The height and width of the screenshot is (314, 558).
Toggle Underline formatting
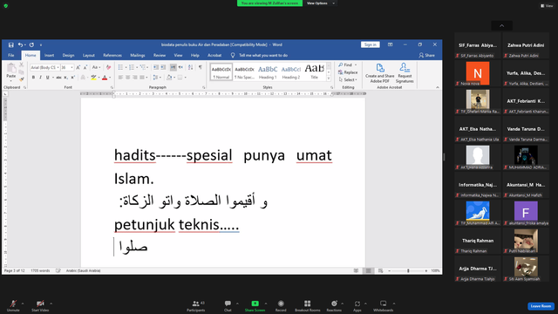click(47, 78)
